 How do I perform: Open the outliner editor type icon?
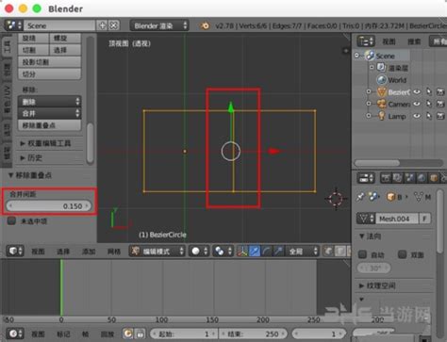(366, 41)
